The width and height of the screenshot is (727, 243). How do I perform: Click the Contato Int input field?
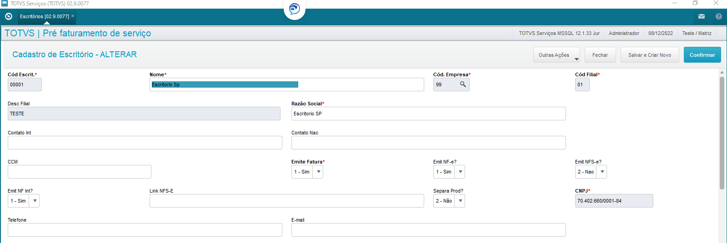click(145, 143)
